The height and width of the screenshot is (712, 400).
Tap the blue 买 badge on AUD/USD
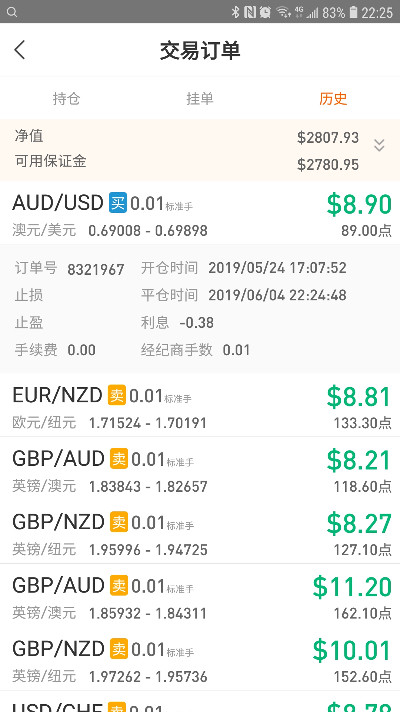tap(118, 202)
